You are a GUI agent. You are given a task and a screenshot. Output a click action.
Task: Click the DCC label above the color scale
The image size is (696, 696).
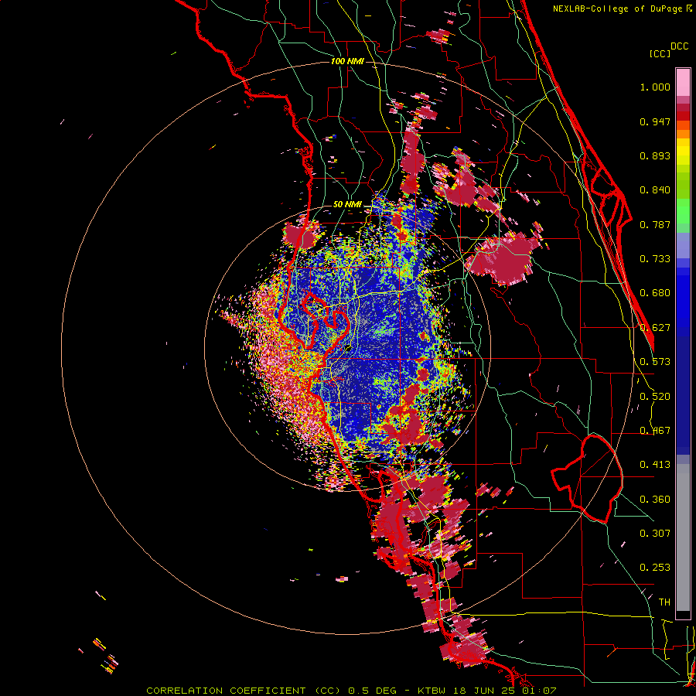(x=679, y=46)
